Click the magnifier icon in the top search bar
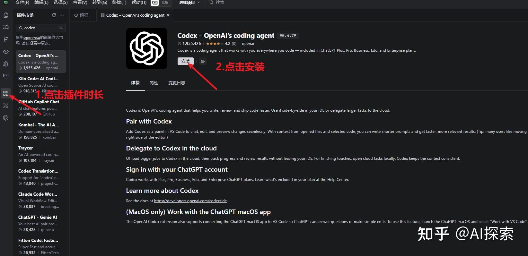The width and height of the screenshot is (528, 256). tap(211, 2)
